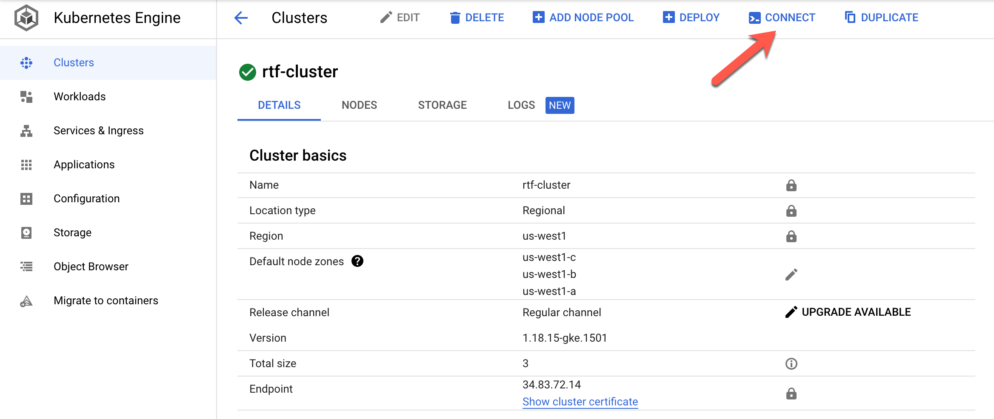Click the rtf-cluster name value in table
994x419 pixels.
(546, 185)
